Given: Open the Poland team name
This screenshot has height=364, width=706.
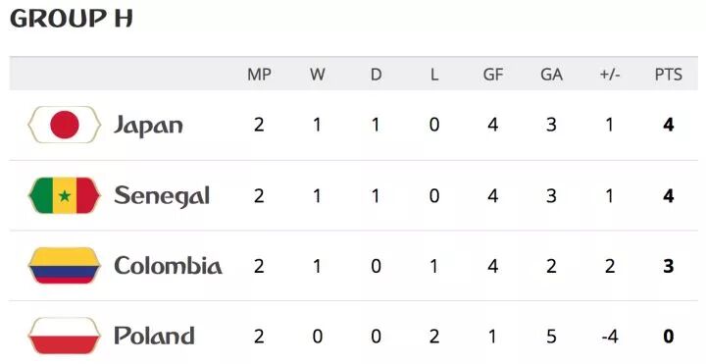Looking at the screenshot, I should [x=155, y=337].
